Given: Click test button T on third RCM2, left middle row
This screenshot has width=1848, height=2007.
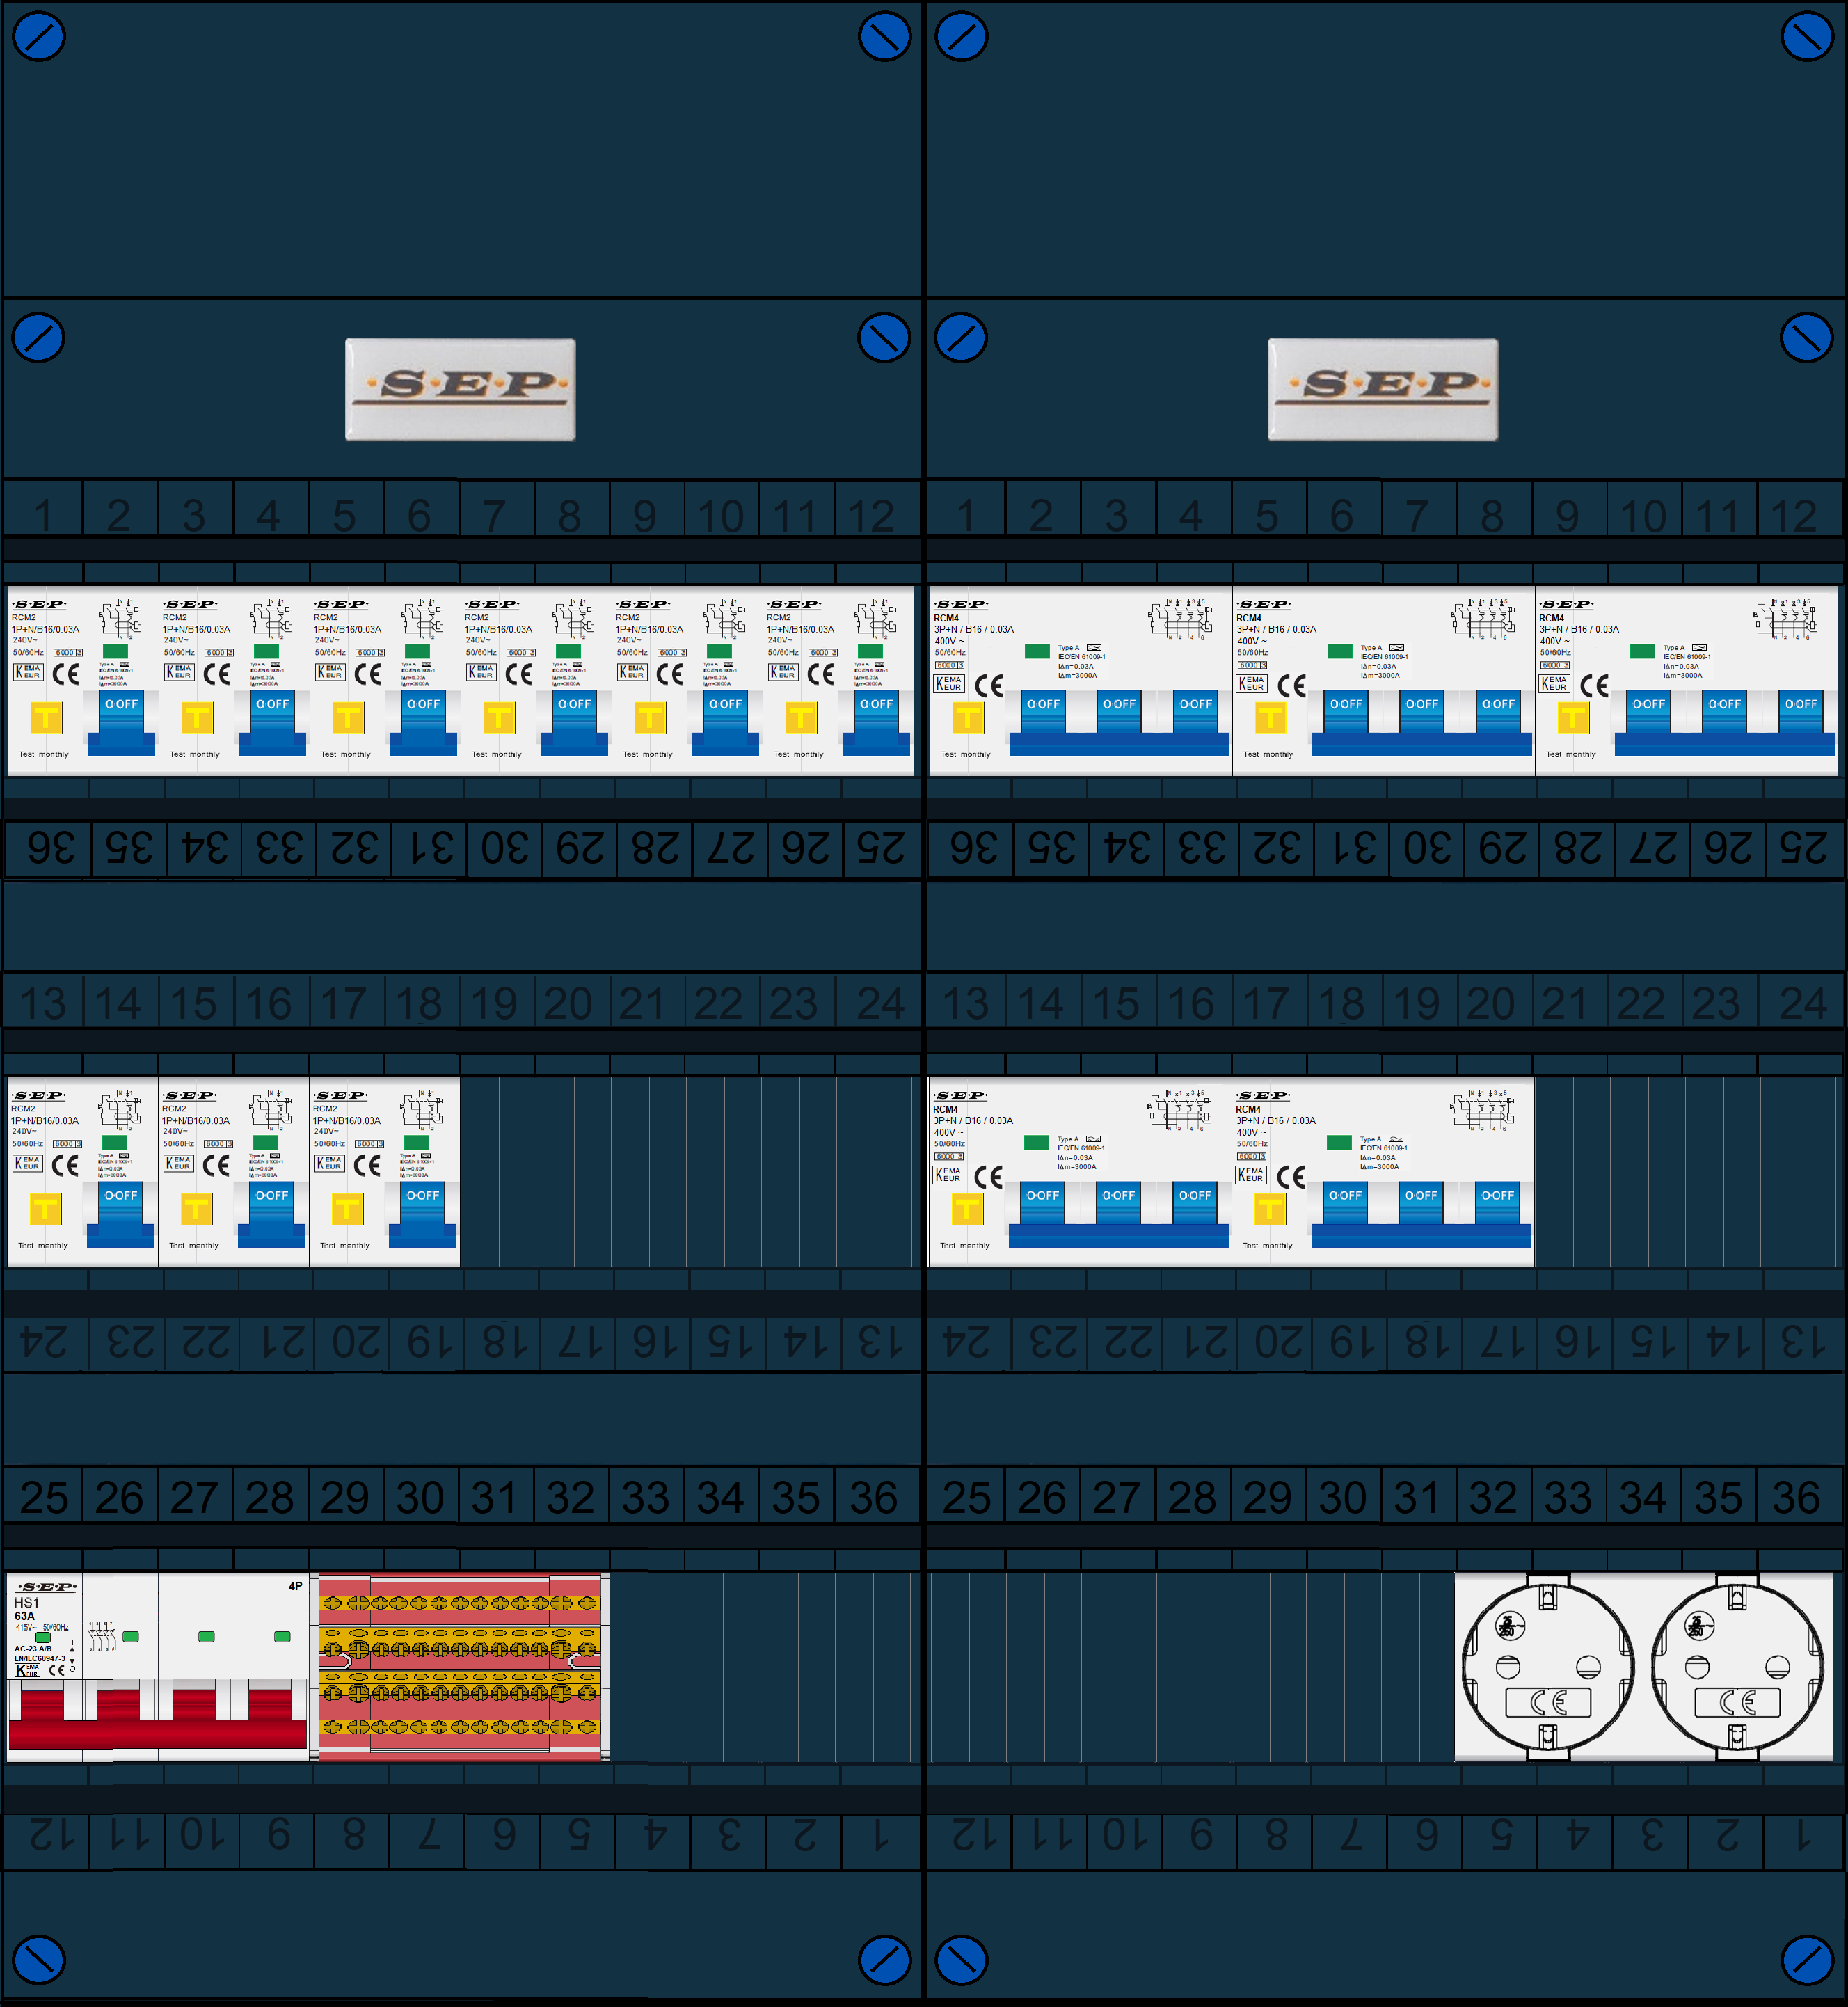Looking at the screenshot, I should [347, 1208].
